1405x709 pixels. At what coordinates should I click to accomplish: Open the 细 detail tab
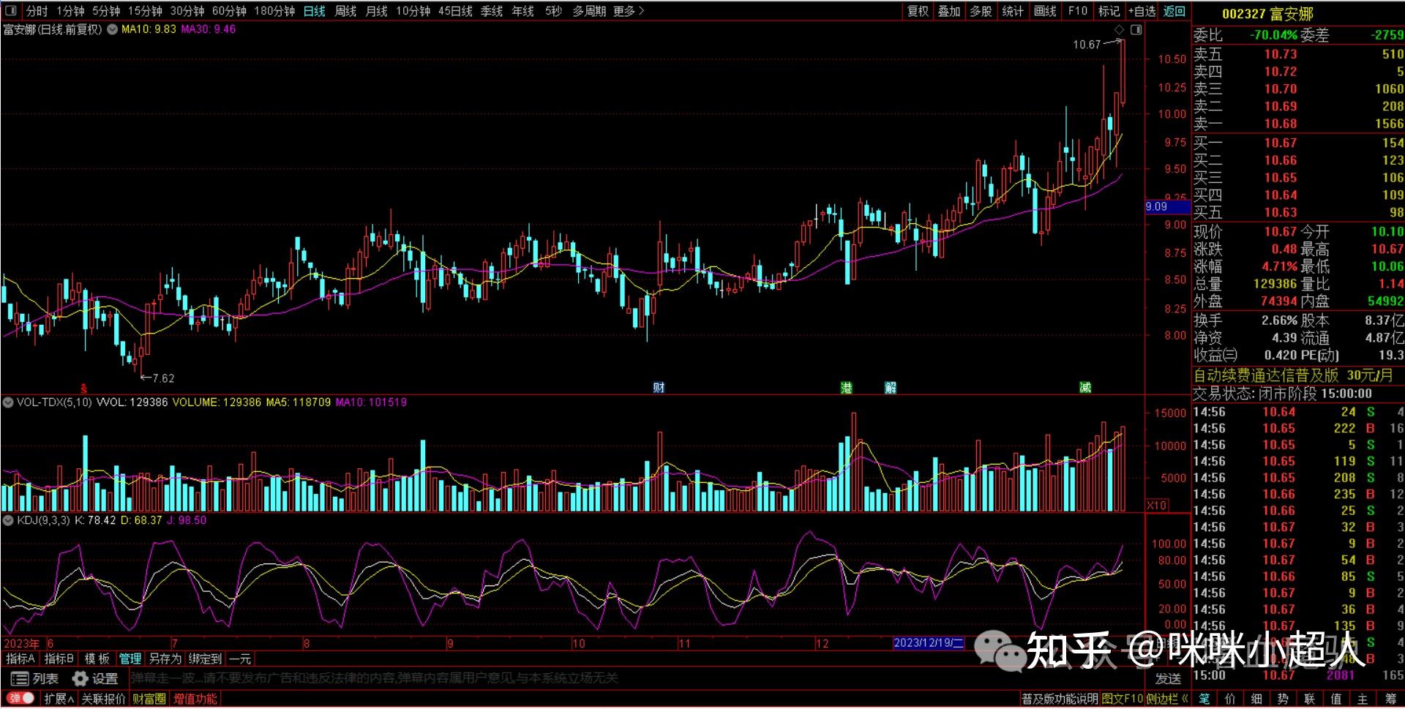1257,699
